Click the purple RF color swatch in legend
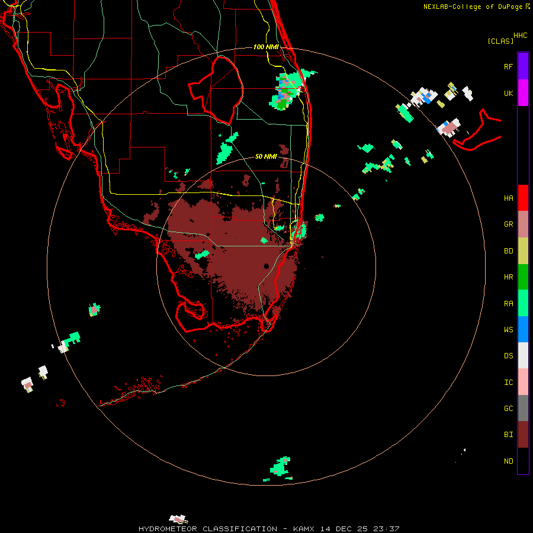This screenshot has height=533, width=533. coord(523,66)
